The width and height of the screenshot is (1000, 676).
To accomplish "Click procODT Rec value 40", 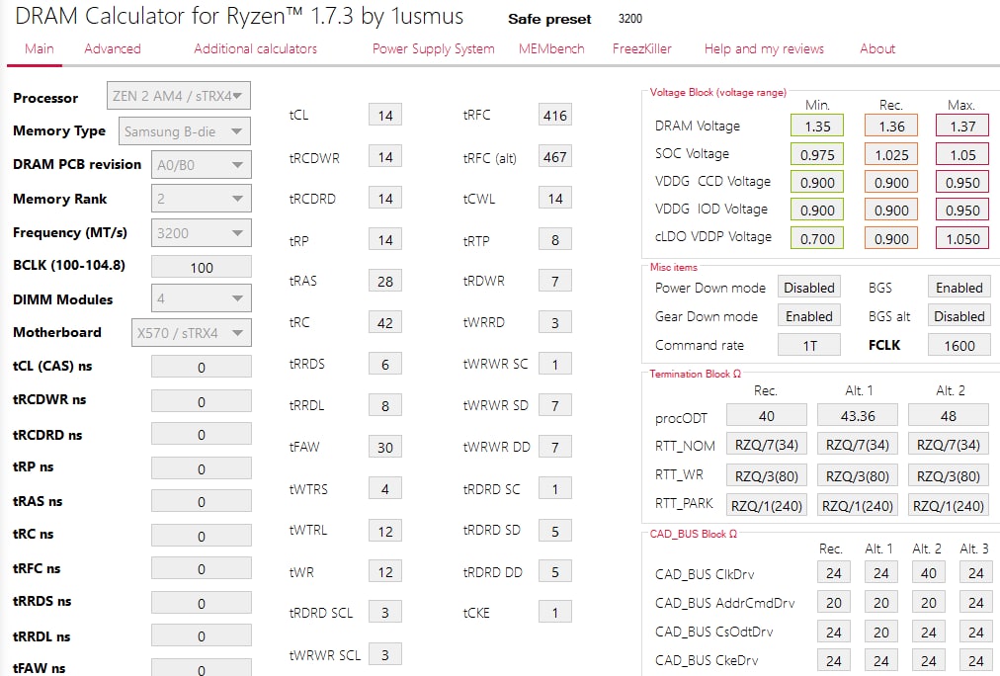I will tap(767, 415).
